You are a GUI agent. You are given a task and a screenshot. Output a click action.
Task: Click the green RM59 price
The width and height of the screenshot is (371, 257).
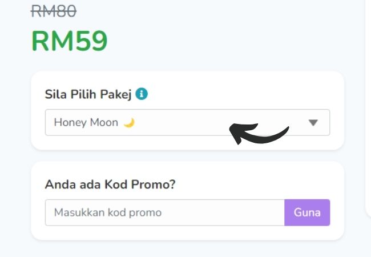click(70, 41)
